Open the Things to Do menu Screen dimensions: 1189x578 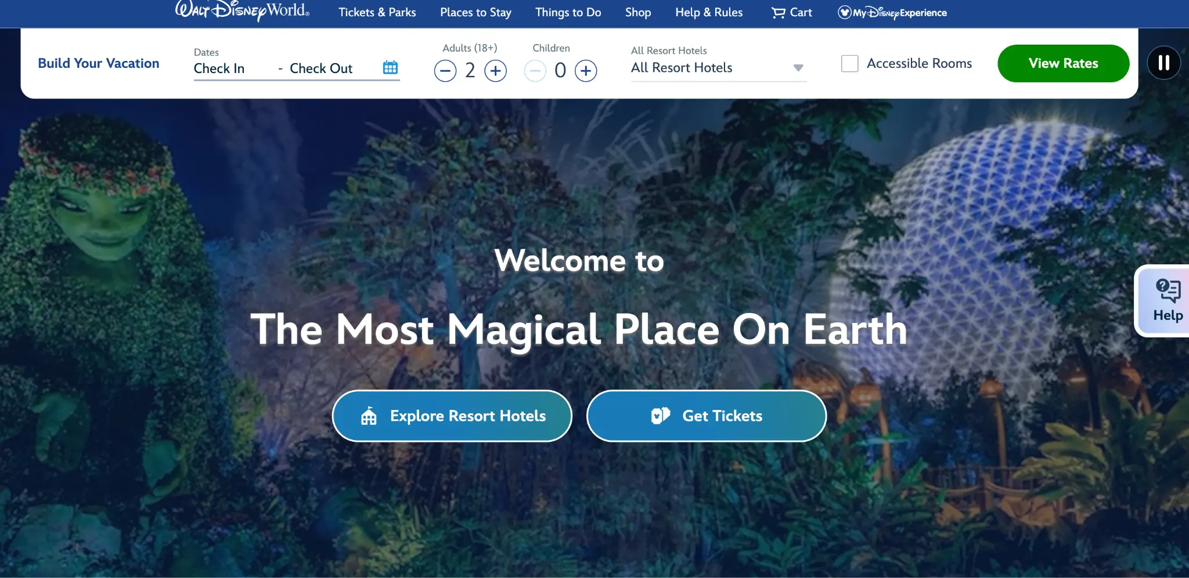pos(568,12)
